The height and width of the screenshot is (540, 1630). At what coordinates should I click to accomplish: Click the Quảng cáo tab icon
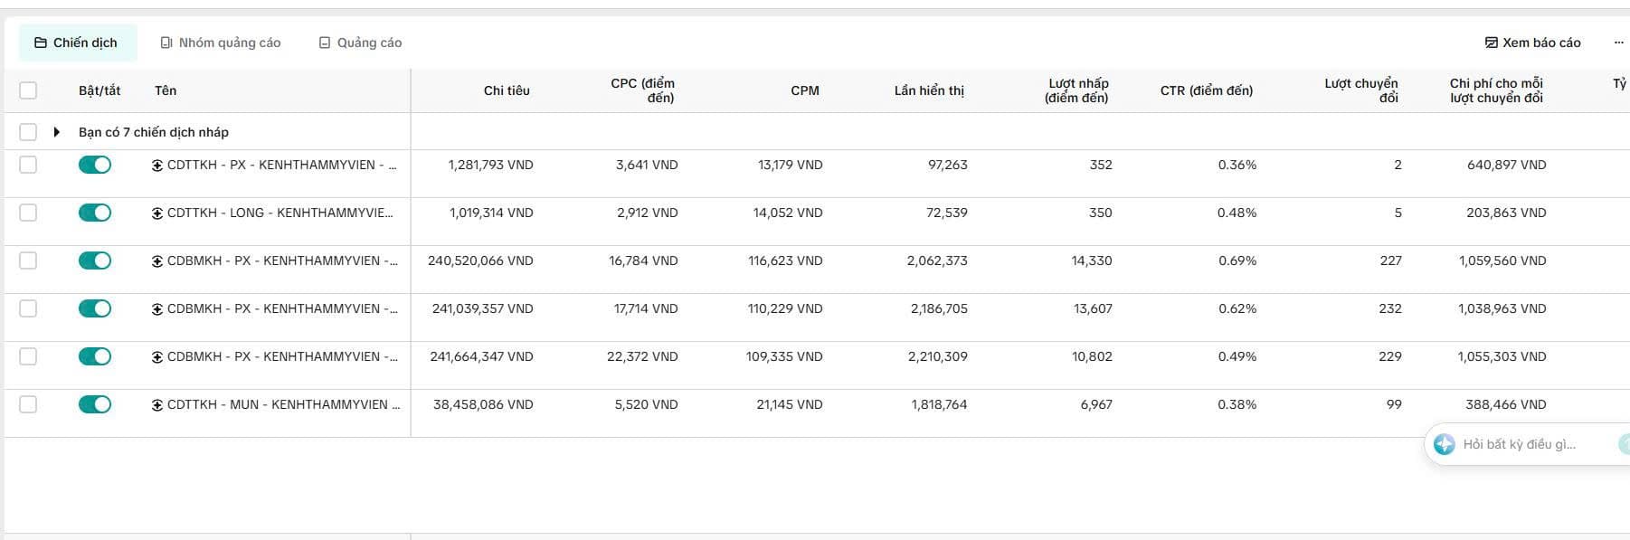click(325, 43)
